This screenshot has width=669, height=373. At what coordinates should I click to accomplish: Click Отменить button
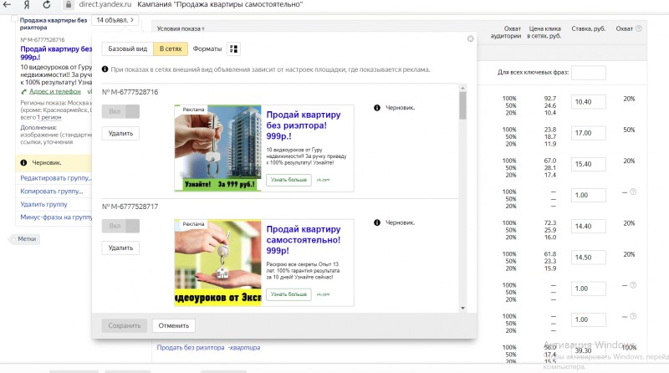point(174,325)
